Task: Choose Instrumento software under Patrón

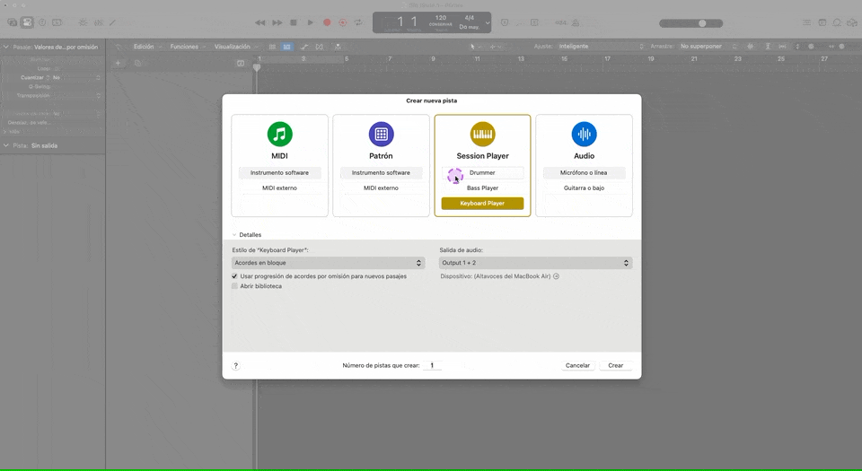Action: pos(381,173)
